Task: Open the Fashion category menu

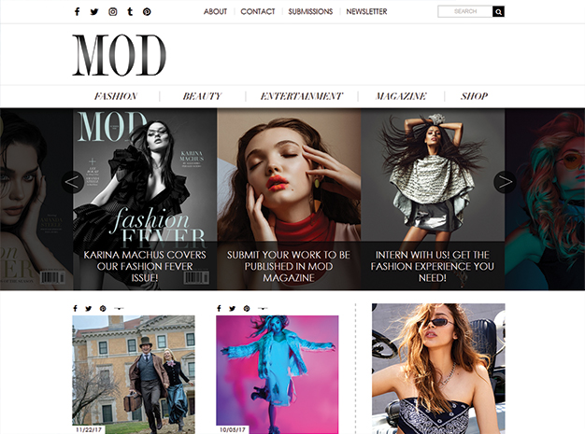Action: pos(116,96)
